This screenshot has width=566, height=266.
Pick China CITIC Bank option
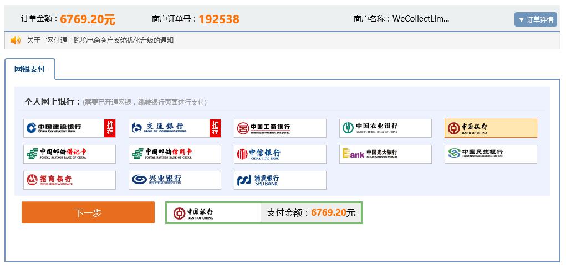pyautogui.click(x=279, y=154)
